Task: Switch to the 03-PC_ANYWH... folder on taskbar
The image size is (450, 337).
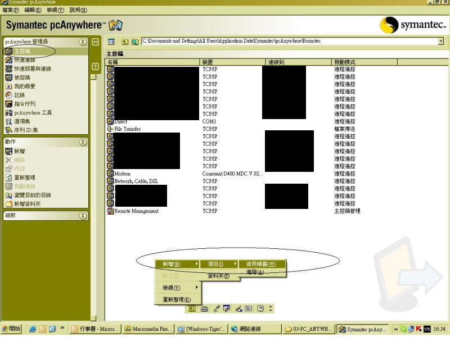Action: tap(308, 329)
